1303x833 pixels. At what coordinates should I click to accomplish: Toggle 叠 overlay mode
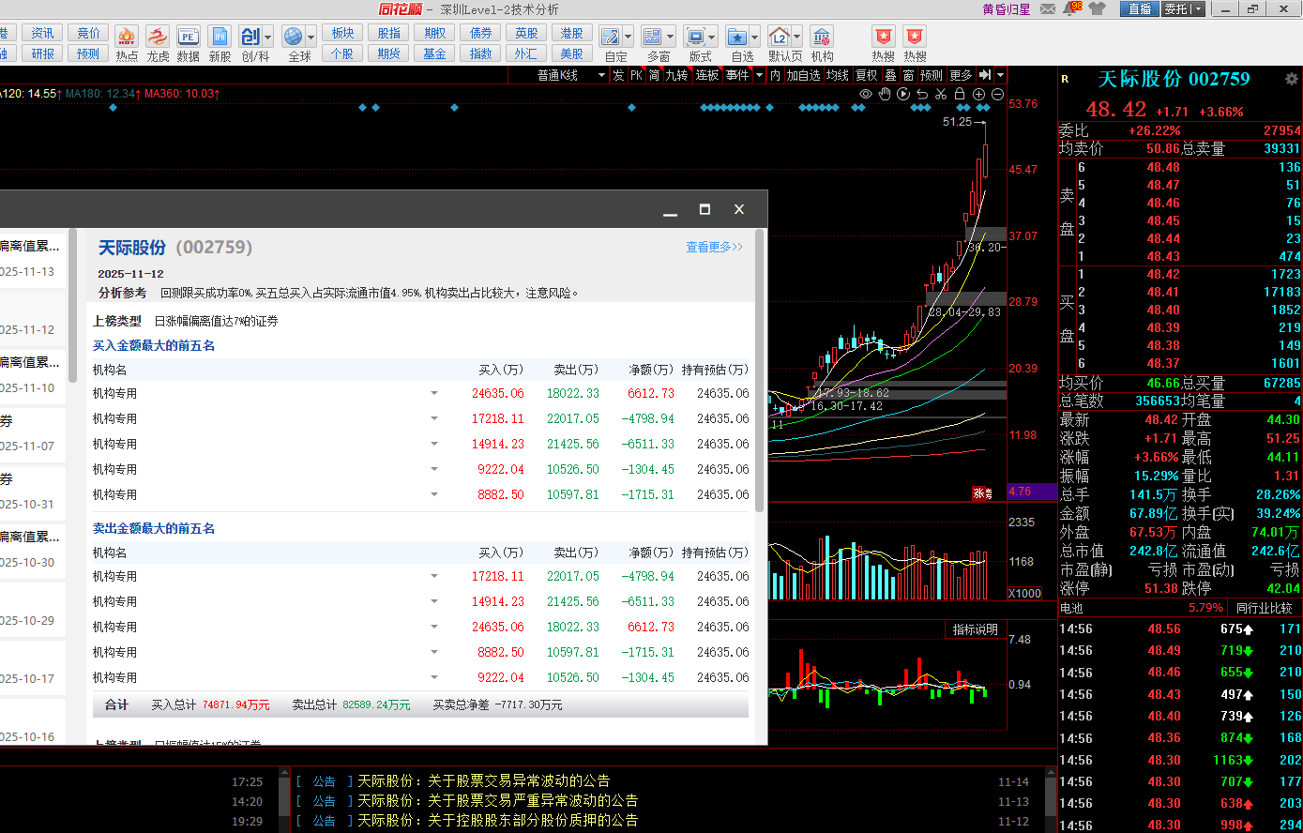[891, 75]
